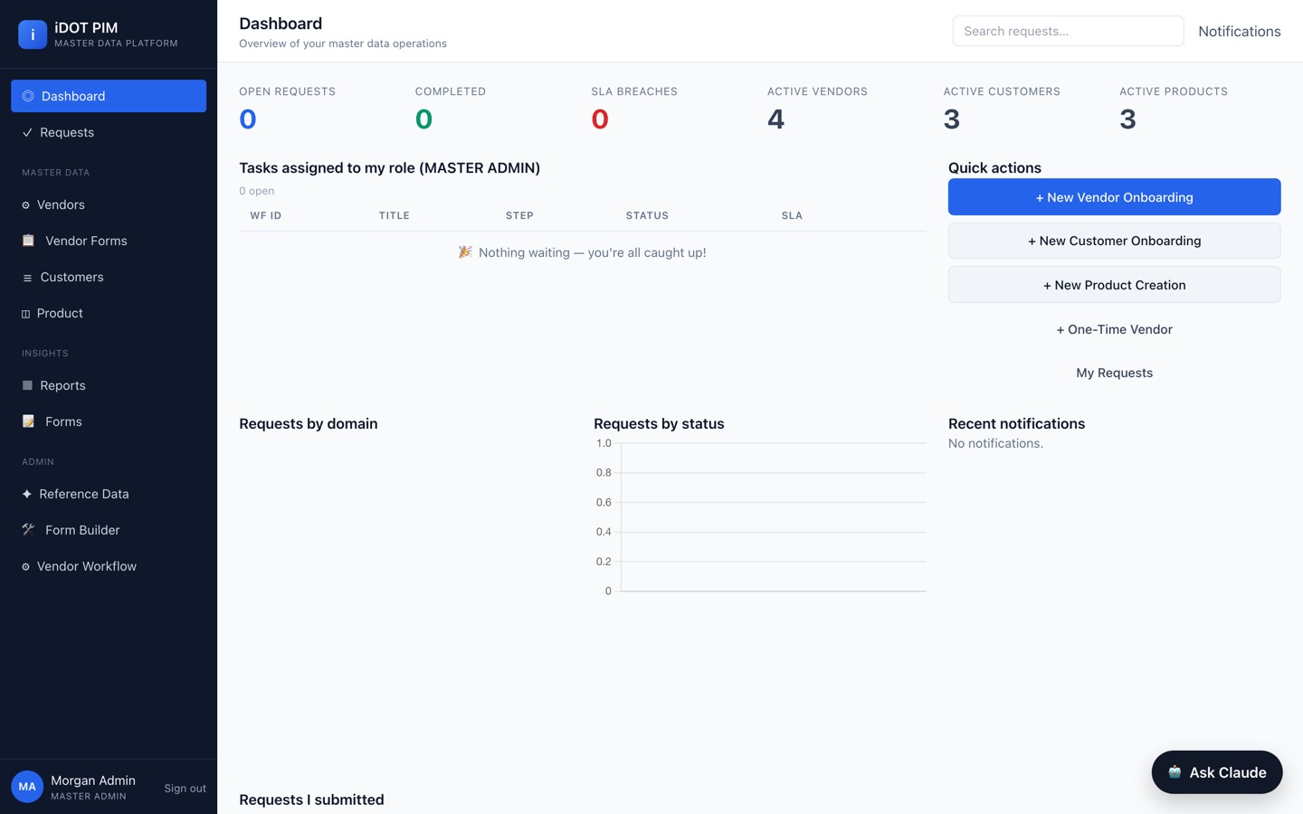1303x814 pixels.
Task: Open the Vendors master data page
Action: click(x=109, y=204)
